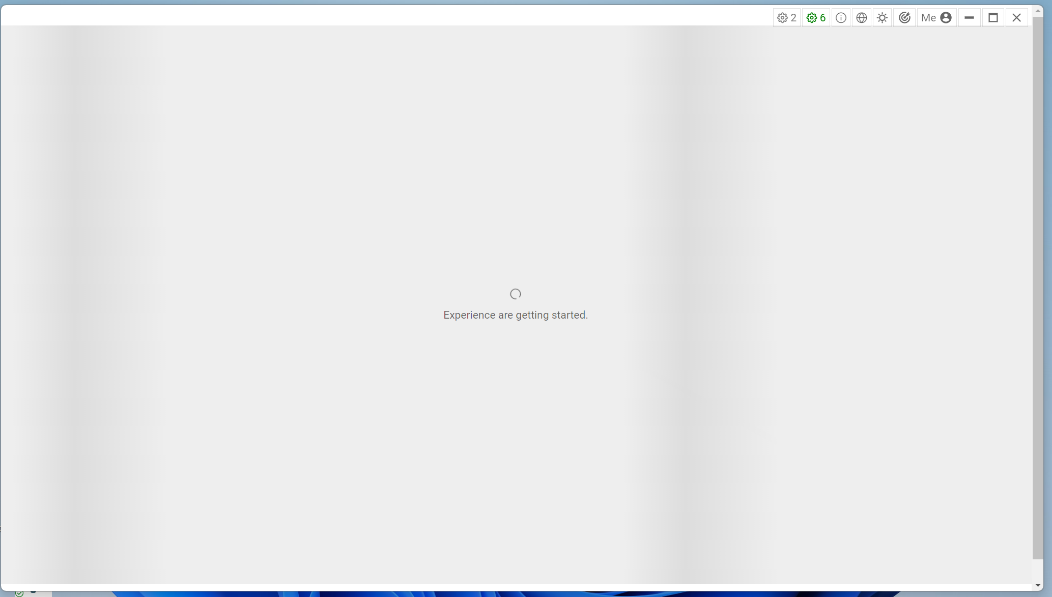
Task: Click the user avatar next to Me
Action: click(x=946, y=17)
